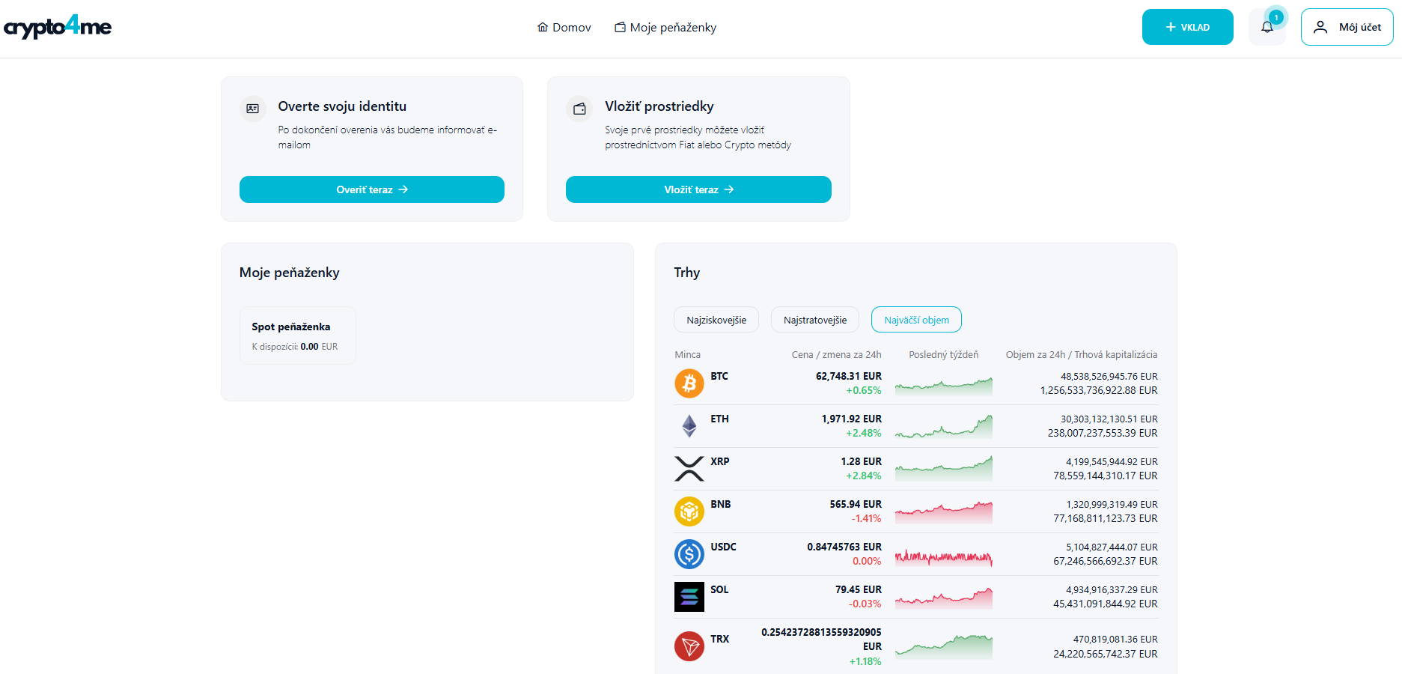
Task: Click the Solana coin icon
Action: [x=689, y=597]
